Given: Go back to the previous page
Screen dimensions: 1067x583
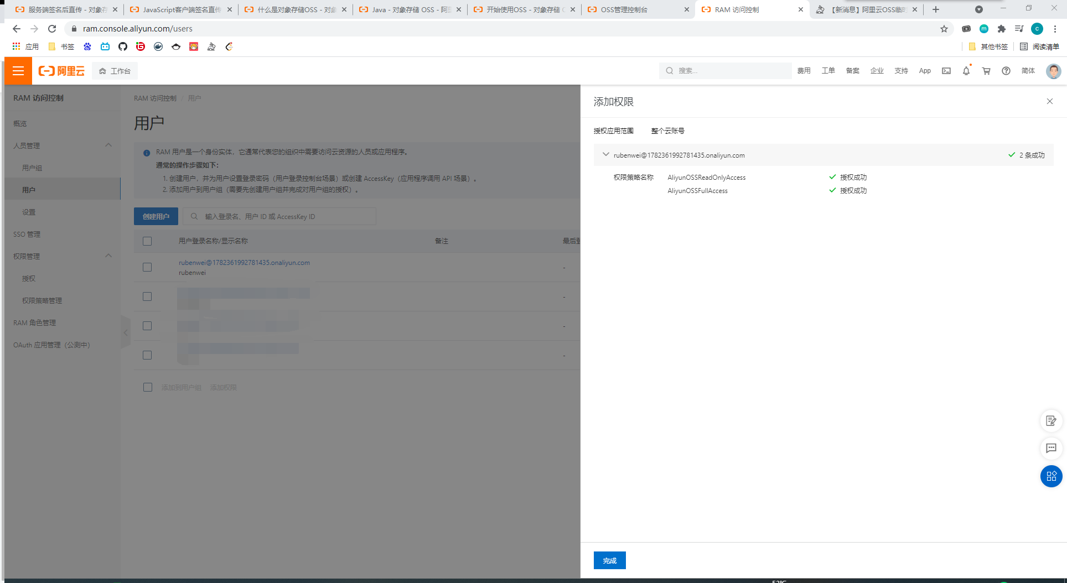Looking at the screenshot, I should coord(17,29).
